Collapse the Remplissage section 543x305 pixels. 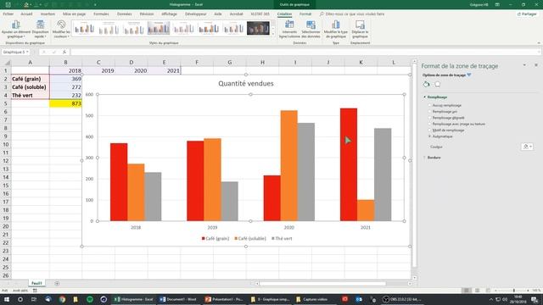pos(425,97)
